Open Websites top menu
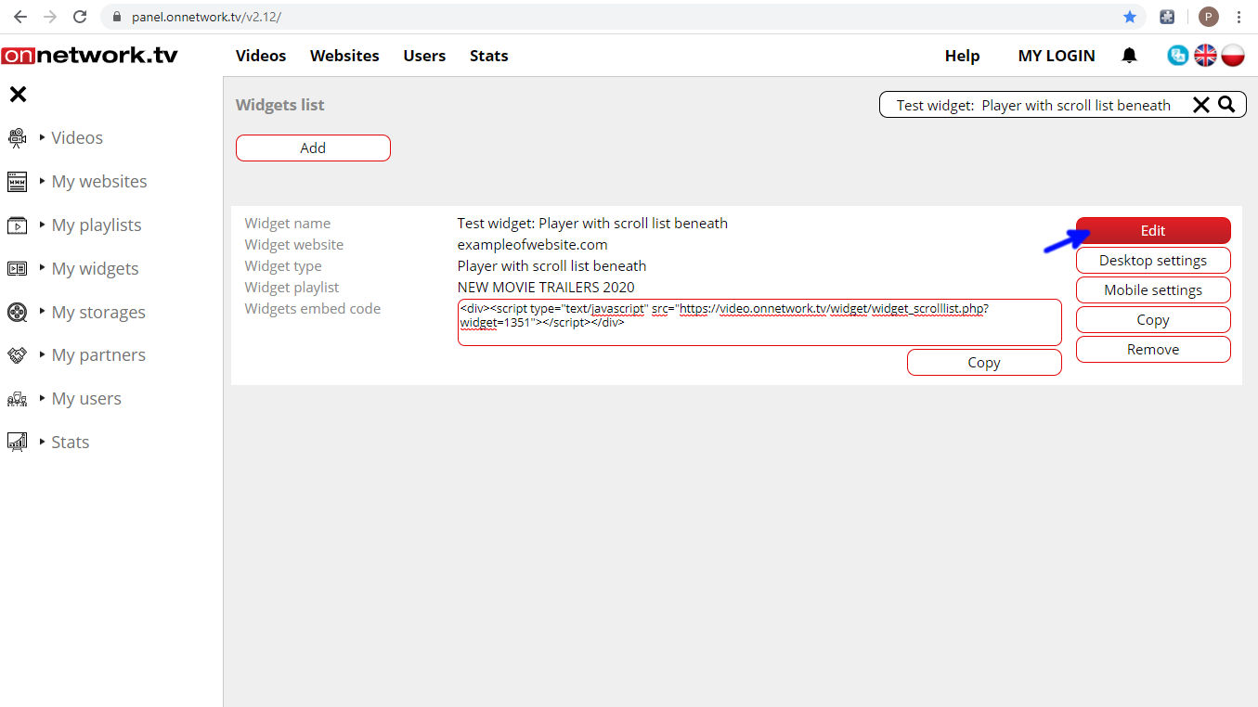The width and height of the screenshot is (1258, 707). pos(344,56)
